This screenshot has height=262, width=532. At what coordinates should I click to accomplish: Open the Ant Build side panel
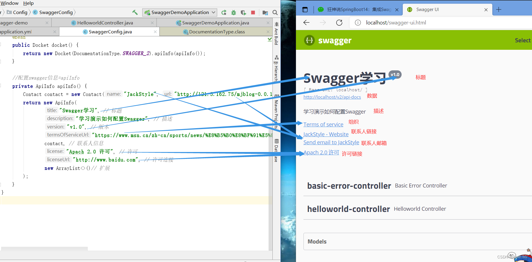pyautogui.click(x=277, y=33)
